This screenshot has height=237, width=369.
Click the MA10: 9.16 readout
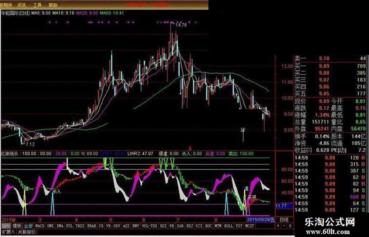tap(63, 13)
